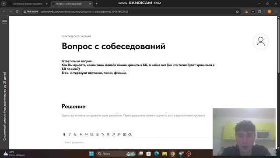
Task: Close the Системный анализ tab
Action: [x=47, y=4]
